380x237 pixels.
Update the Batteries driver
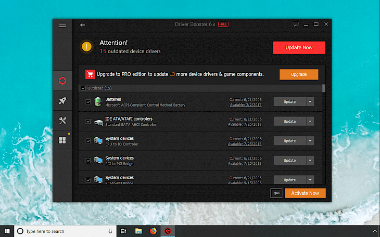point(290,102)
